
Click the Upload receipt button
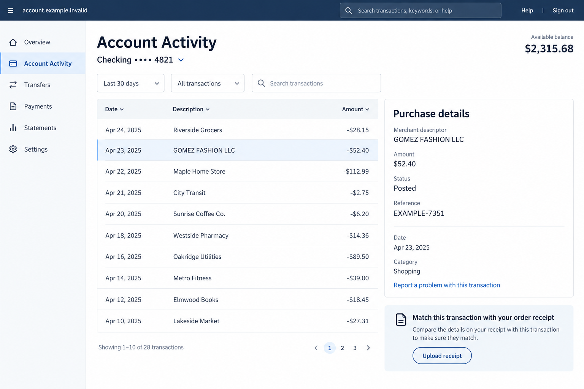[x=442, y=356]
